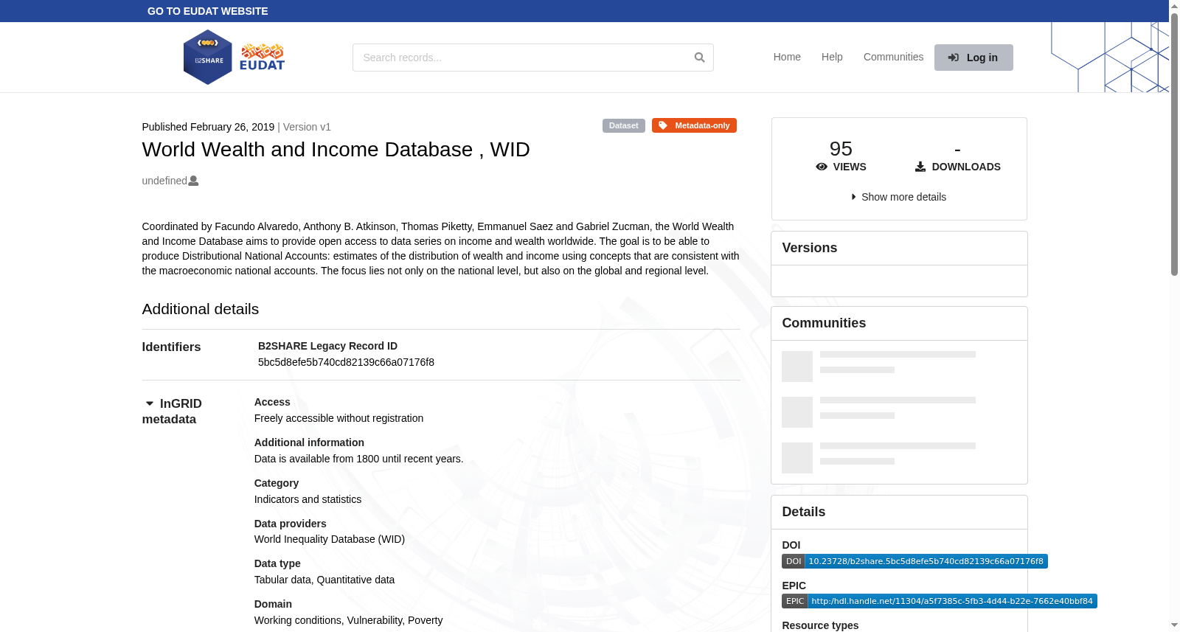Click 'Indicators and statistics' category value
Screen dimensions: 1180x632
point(308,499)
